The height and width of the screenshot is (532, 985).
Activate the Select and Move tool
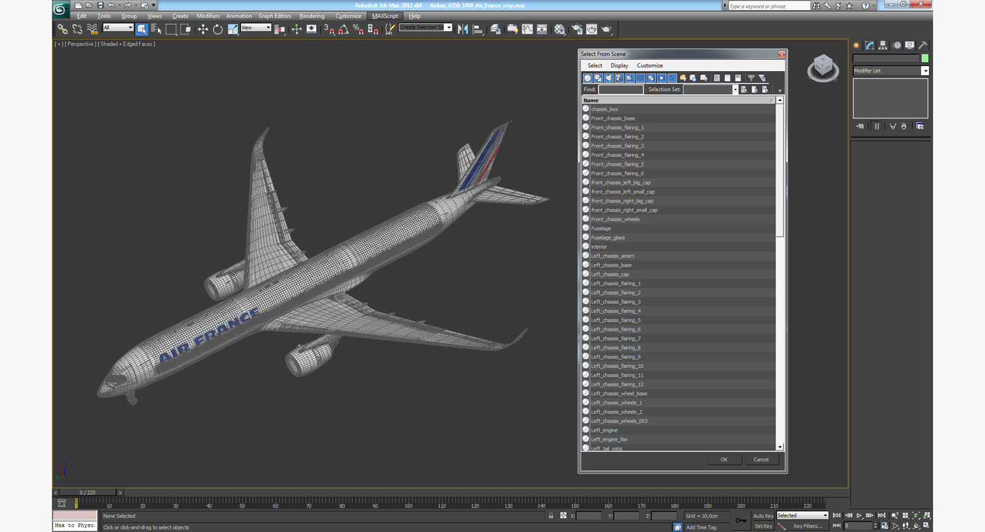coord(203,29)
